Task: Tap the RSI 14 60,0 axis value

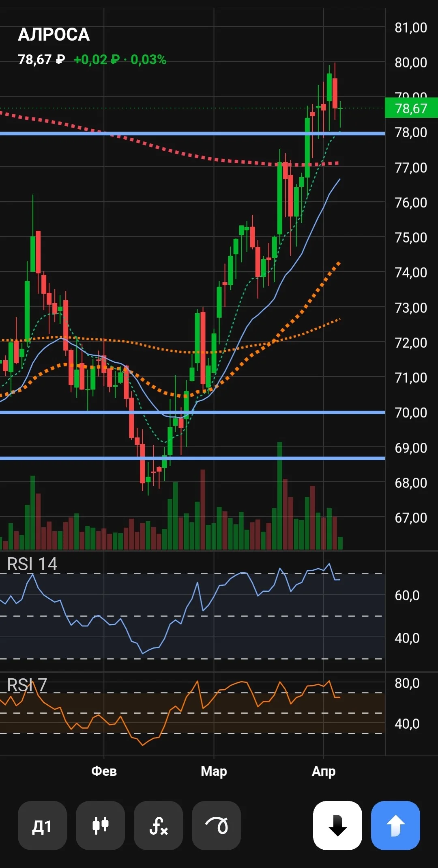Action: pos(407,595)
